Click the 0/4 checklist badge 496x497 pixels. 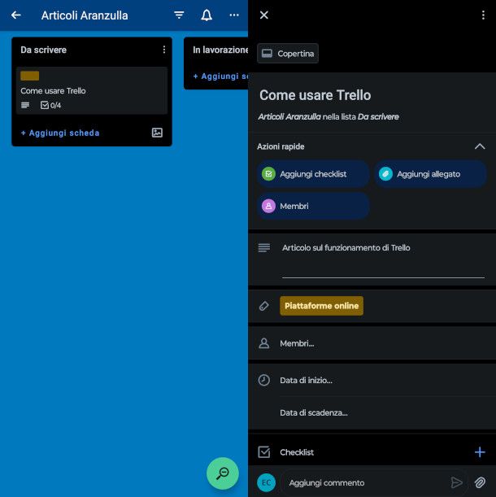tap(50, 105)
